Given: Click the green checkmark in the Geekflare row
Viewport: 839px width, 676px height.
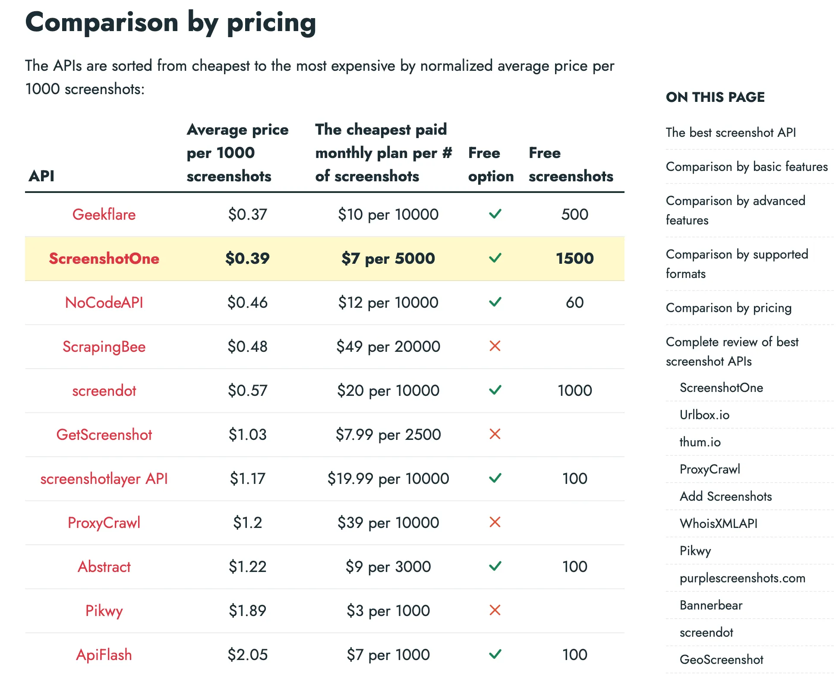Looking at the screenshot, I should 495,214.
